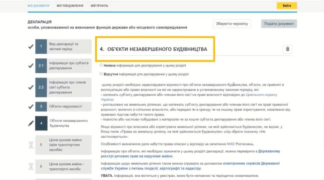Open the 'Цивільного кодексу України' link
The width and height of the screenshot is (324, 180).
(x=261, y=95)
